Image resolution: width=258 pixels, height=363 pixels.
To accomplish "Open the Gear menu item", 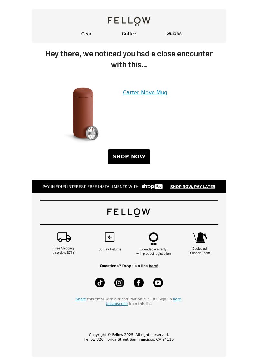I will click(x=86, y=34).
